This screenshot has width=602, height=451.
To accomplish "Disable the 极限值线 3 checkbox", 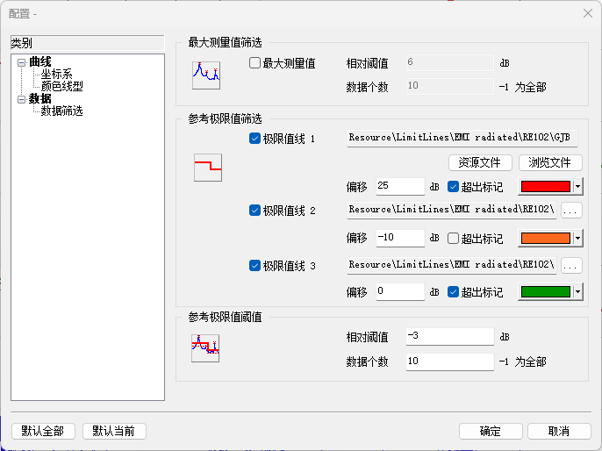I will 255,265.
